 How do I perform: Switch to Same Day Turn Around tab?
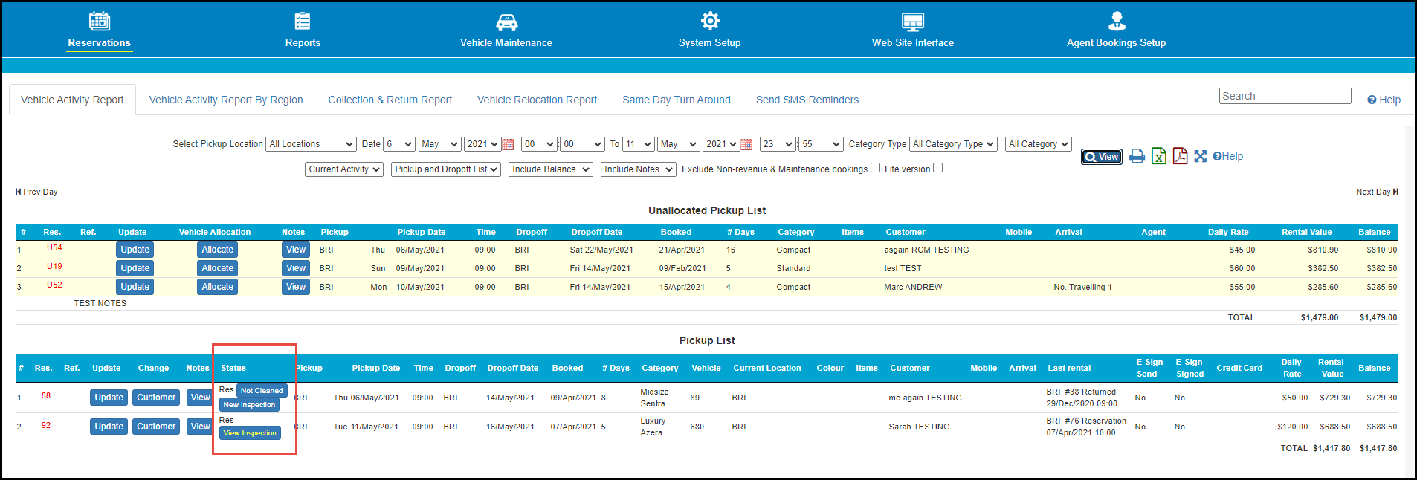[x=677, y=100]
